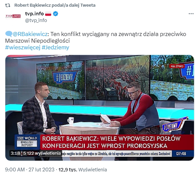Click the TVP.INFO profile avatar

(x=13, y=16)
